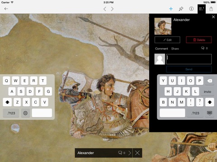
Task: Close the Alexander side panel
Action: tap(213, 17)
